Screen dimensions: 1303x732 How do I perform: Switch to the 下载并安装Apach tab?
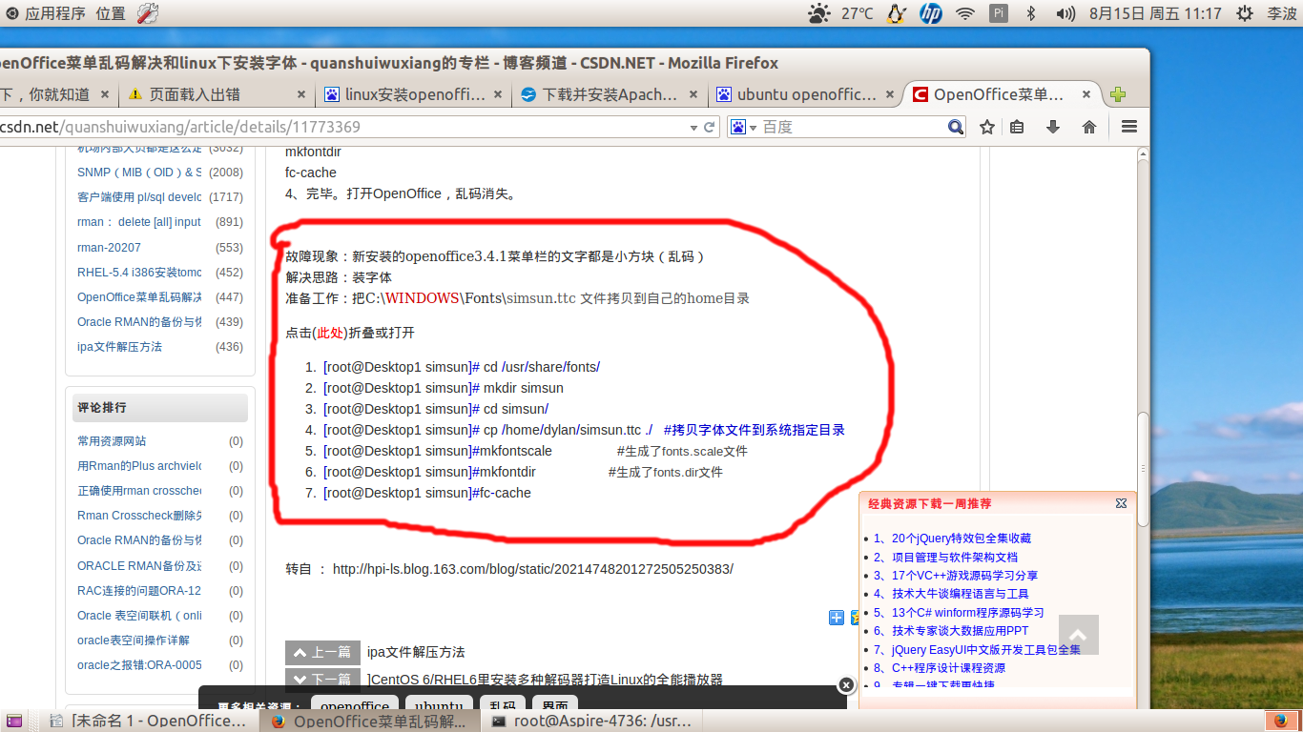pyautogui.click(x=610, y=94)
